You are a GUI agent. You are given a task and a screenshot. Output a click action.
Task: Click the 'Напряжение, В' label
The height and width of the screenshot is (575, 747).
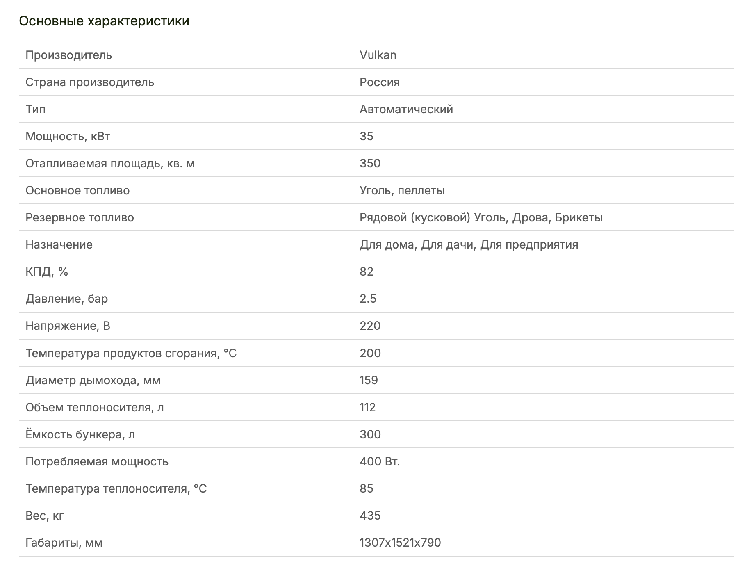[68, 326]
